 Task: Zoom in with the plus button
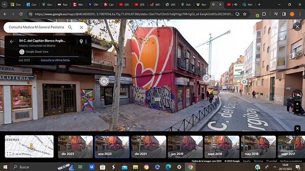tap(297, 104)
